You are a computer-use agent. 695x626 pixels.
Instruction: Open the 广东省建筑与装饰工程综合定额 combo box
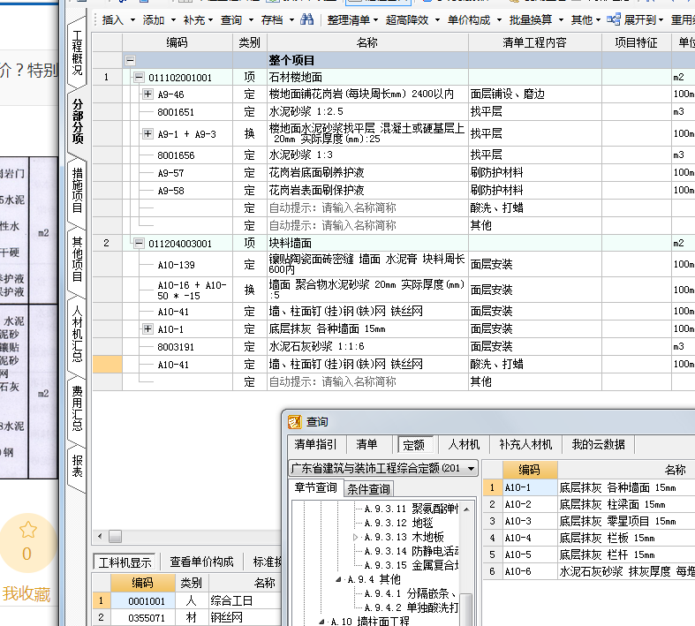pos(383,468)
